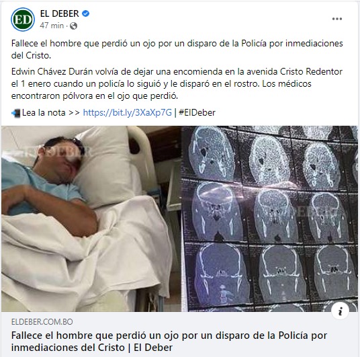Click the bottom-right skull scan frame
Image resolution: width=360 pixels, height=357 pixels.
click(333, 274)
